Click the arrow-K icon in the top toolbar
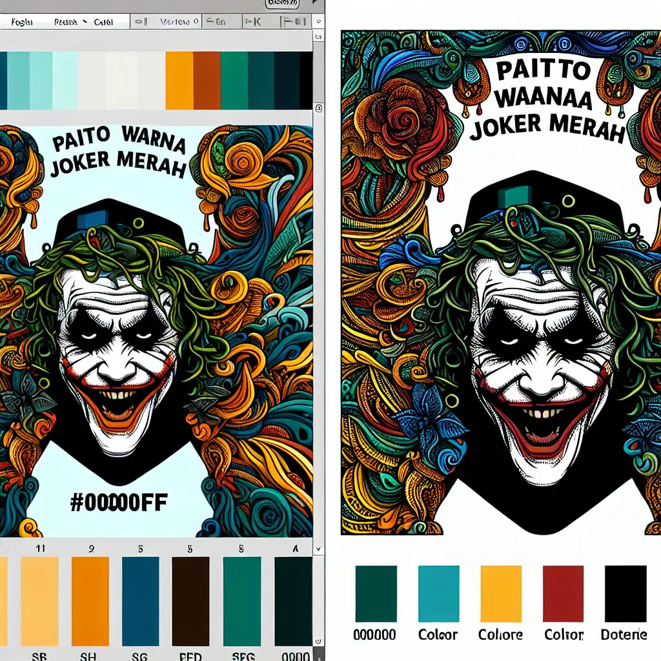Image resolution: width=661 pixels, height=661 pixels. click(x=253, y=21)
